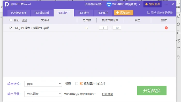Click the 设置 link
The image size is (181, 102).
coord(68,84)
